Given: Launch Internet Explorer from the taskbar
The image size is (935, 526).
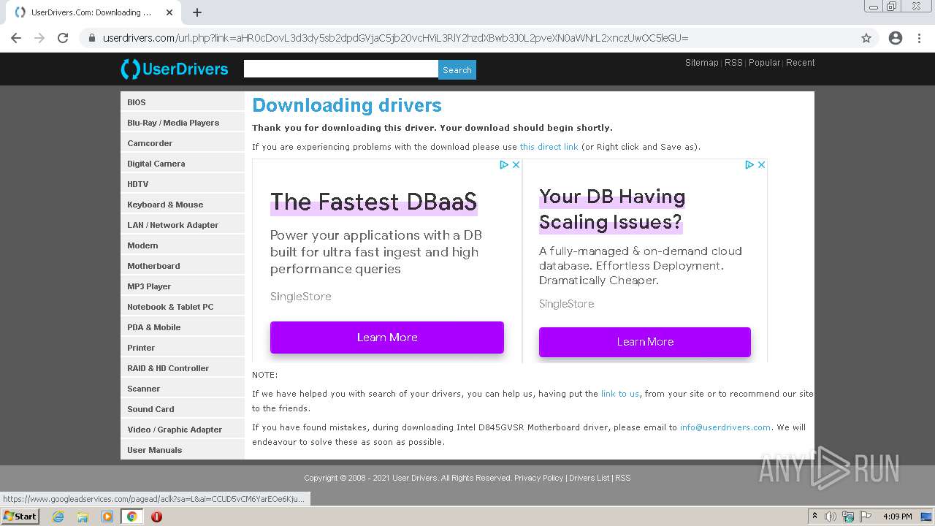Looking at the screenshot, I should coord(58,517).
